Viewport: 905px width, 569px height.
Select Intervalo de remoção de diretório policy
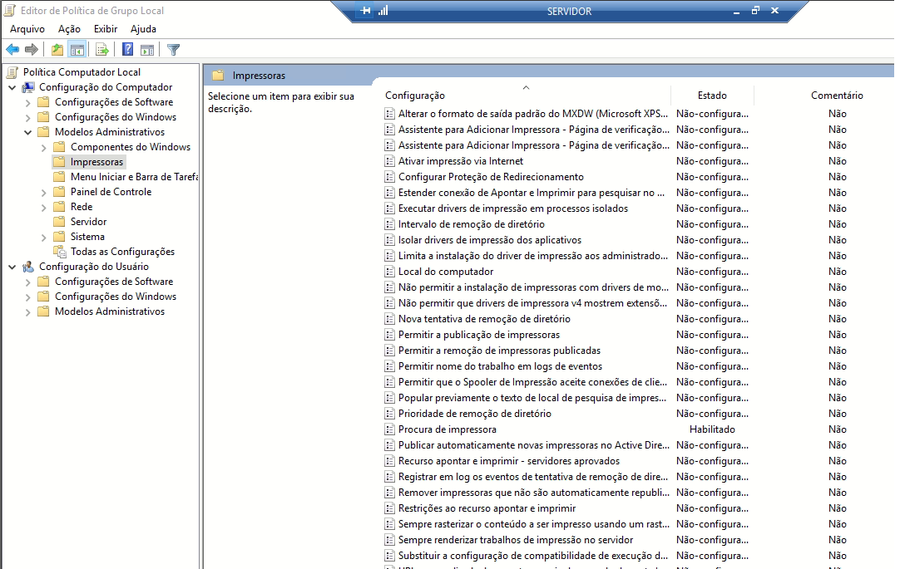pyautogui.click(x=471, y=224)
